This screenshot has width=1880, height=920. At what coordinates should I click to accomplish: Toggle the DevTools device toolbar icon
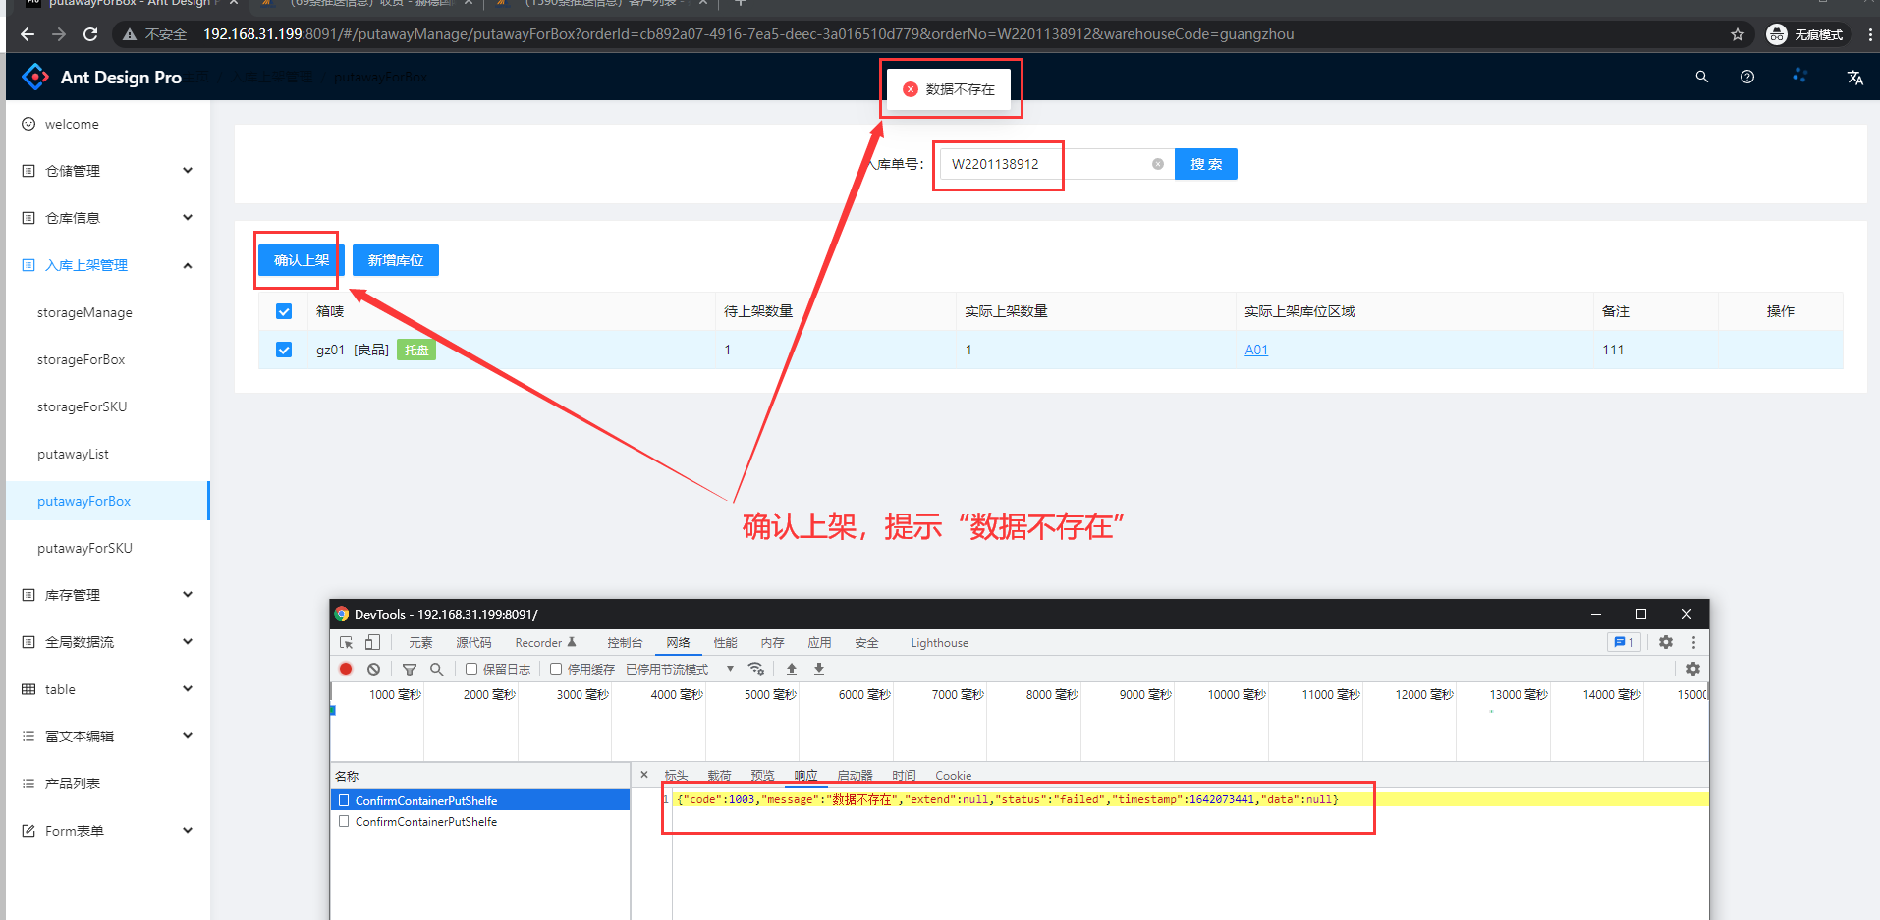coord(372,642)
